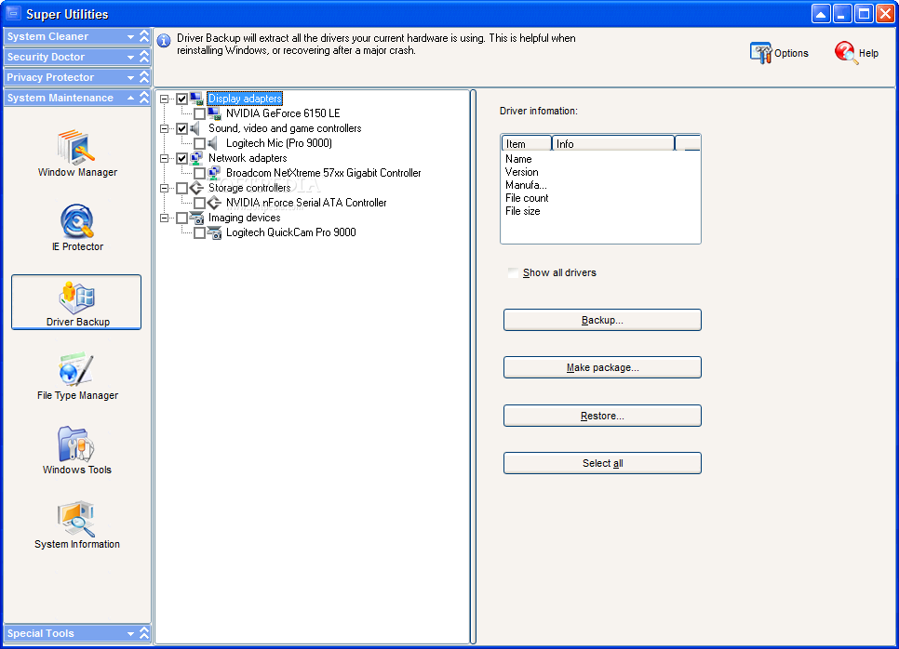Screen dimensions: 899x649
Task: Check the Logitech Mic (Pro 9000) checkbox
Action: coord(199,143)
